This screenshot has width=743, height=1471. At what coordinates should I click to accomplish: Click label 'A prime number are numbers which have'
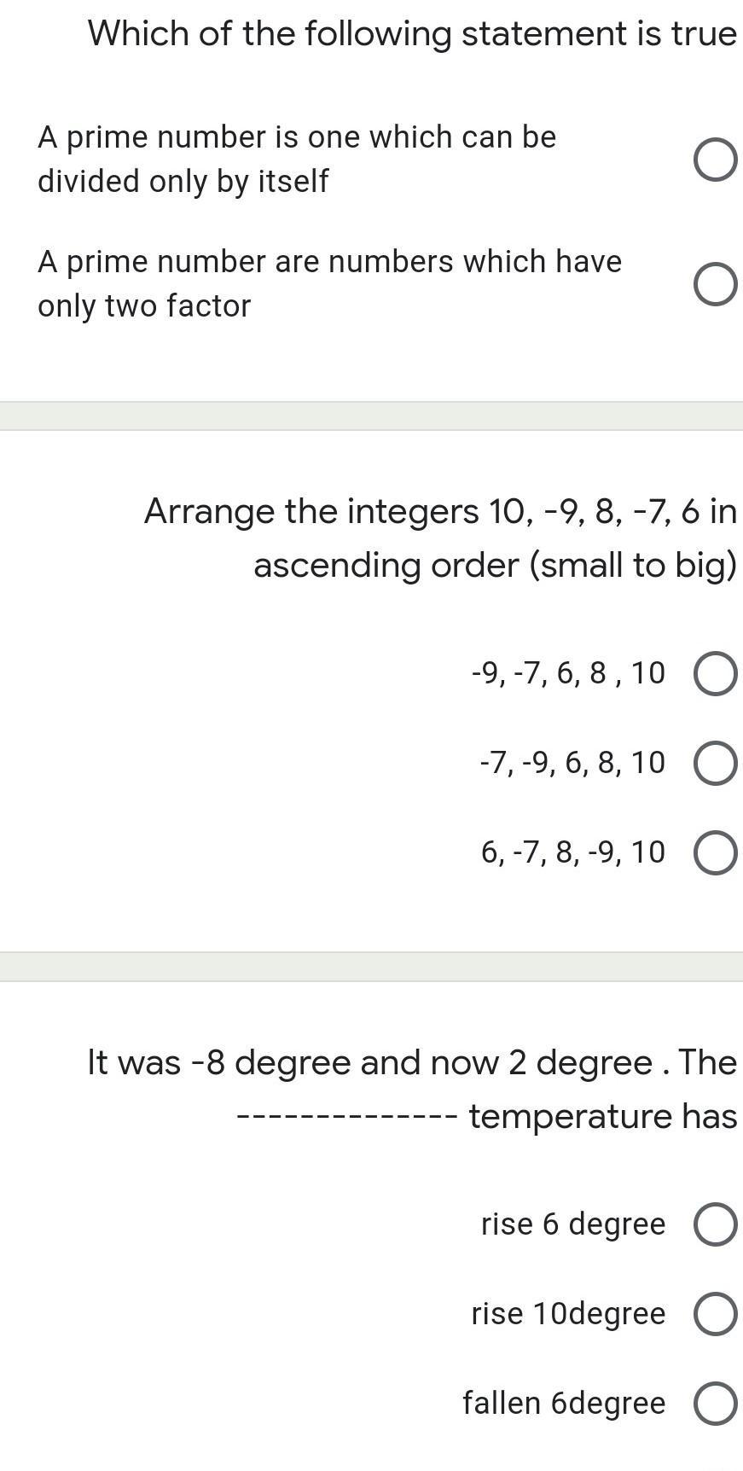[329, 262]
